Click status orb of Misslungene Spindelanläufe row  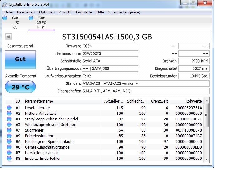[9, 141]
